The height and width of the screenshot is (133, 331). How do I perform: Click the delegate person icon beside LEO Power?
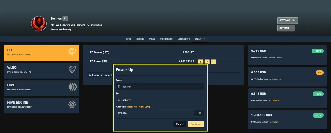click(x=201, y=62)
